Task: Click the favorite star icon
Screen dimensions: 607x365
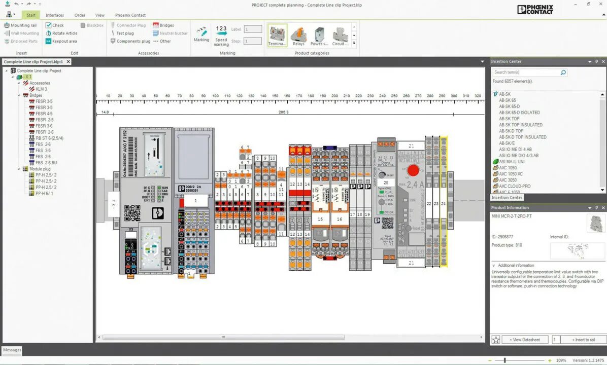Action: tap(496, 340)
